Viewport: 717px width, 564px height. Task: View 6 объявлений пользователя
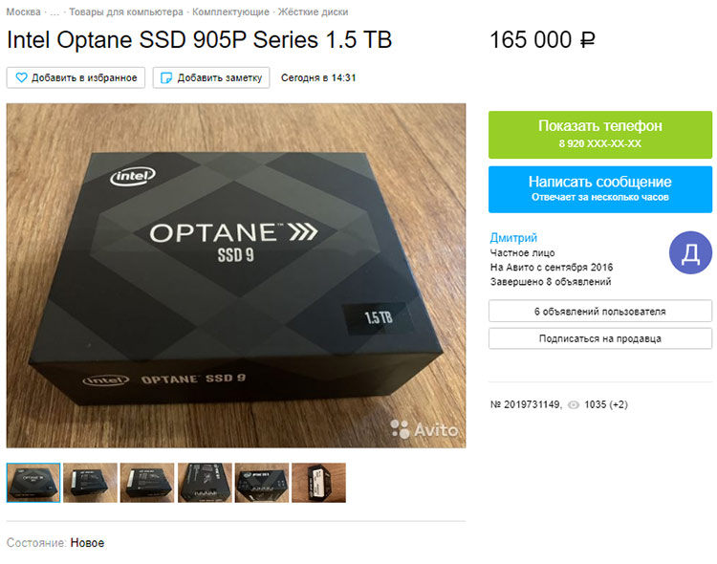pos(600,312)
